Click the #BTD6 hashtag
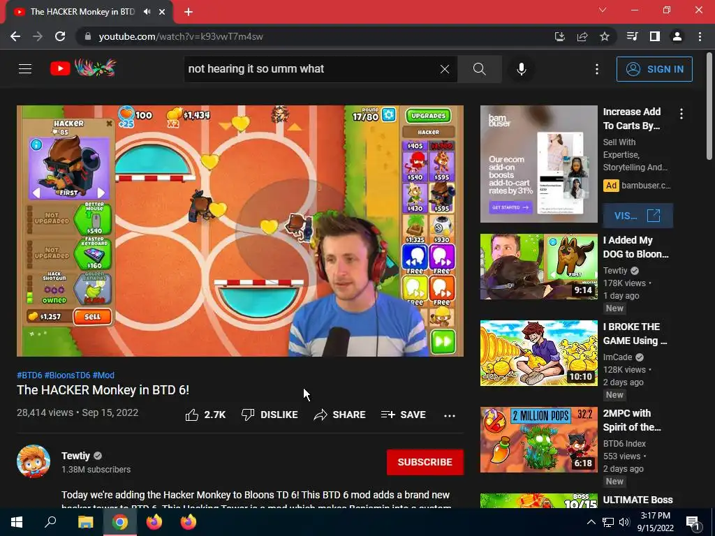Viewport: 715px width, 536px height. pos(29,375)
